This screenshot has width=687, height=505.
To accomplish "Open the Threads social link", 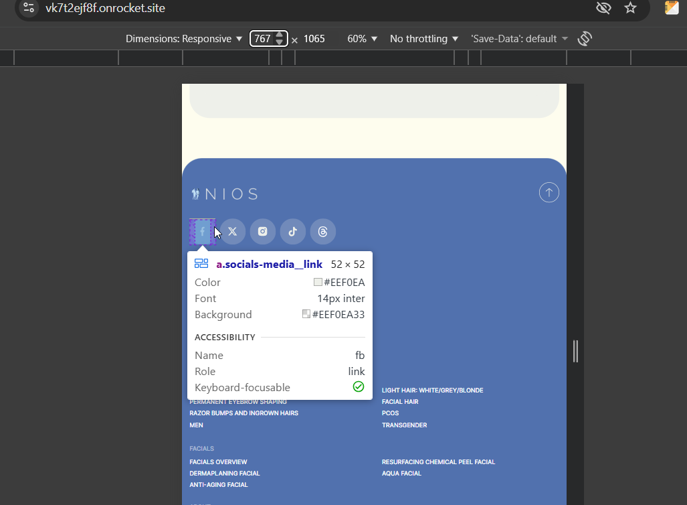I will point(323,232).
